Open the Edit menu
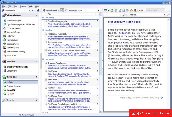 point(9,6)
